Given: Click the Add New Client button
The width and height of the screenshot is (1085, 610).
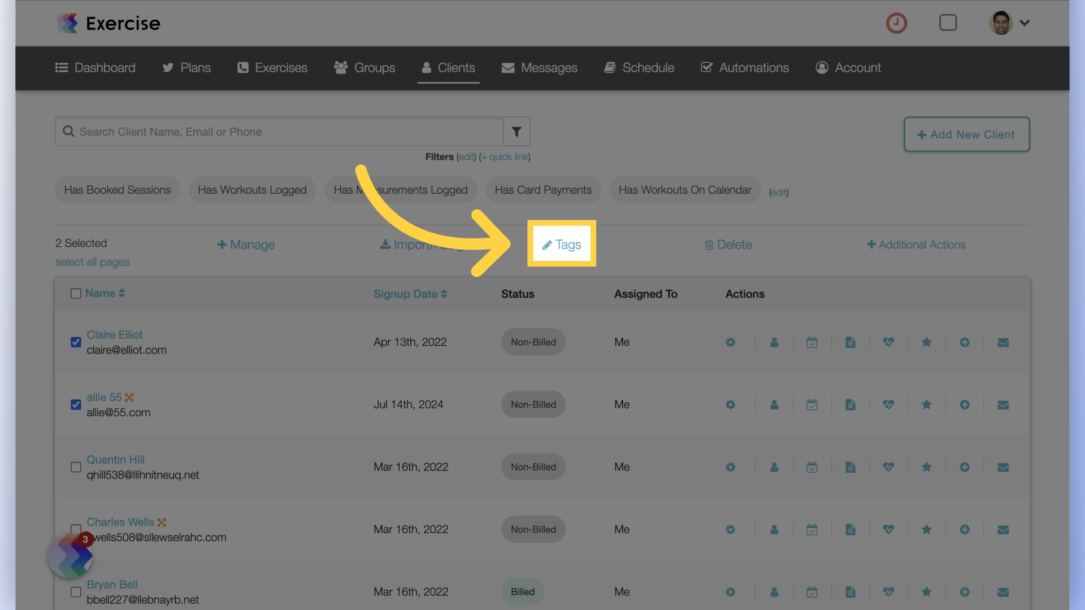Looking at the screenshot, I should click(966, 134).
